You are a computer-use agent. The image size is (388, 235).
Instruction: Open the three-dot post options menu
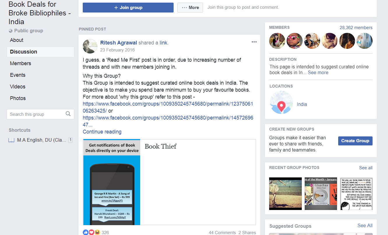click(x=254, y=42)
